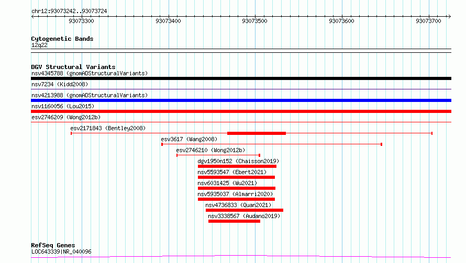Click ruler position 93073500

(x=254, y=21)
